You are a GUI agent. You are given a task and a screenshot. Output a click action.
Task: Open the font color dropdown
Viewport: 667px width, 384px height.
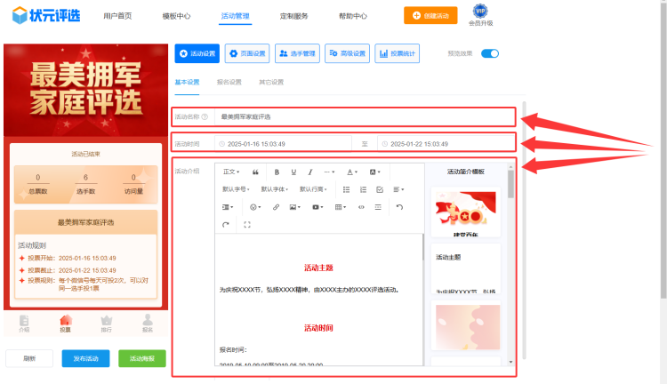352,172
